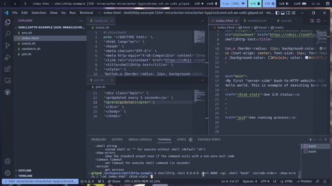Change UTF-8 file encoding
332x186 pixels.
click(265, 181)
